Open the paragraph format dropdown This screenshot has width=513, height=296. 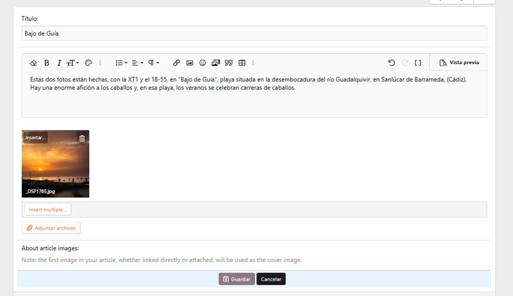click(153, 63)
